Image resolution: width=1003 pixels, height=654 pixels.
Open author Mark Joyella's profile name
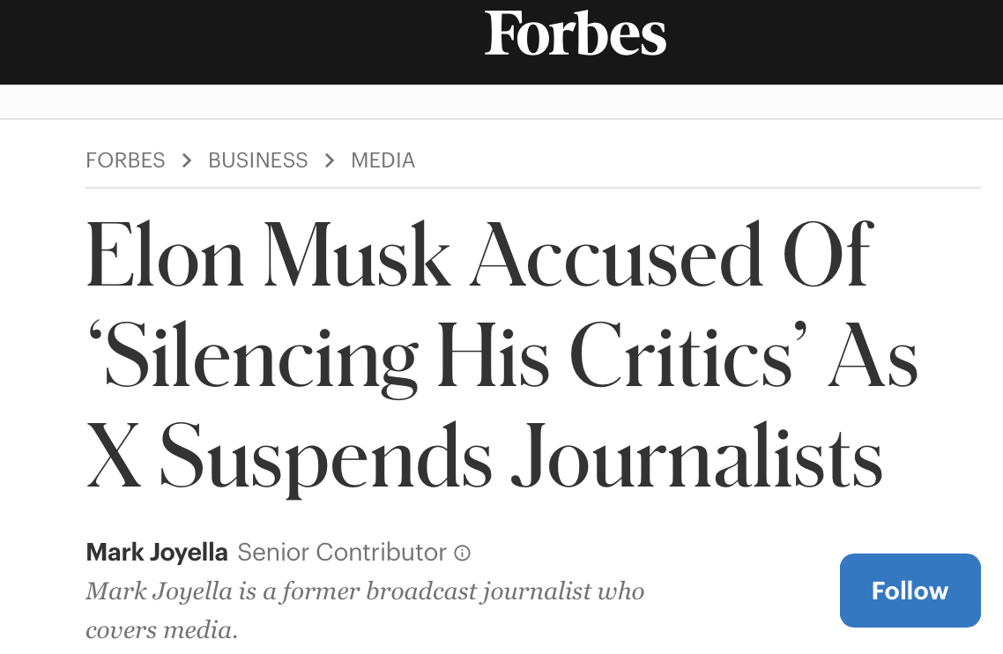[157, 553]
